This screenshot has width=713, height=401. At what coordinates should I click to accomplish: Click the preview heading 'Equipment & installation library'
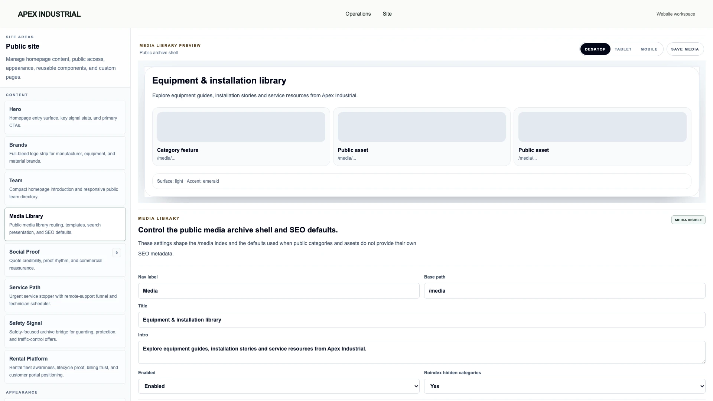[x=219, y=81]
